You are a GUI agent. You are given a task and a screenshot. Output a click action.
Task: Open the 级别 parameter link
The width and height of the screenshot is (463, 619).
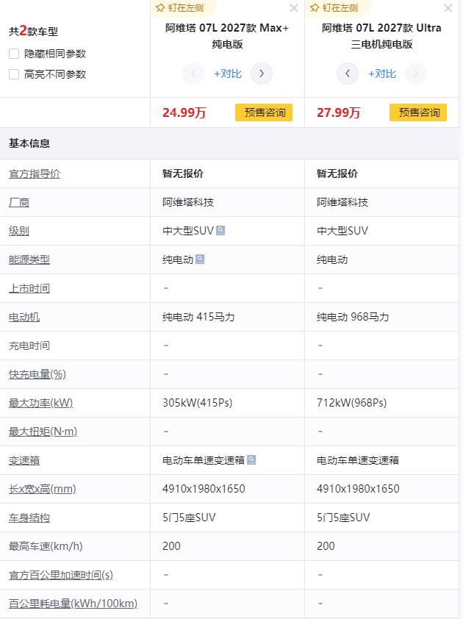pyautogui.click(x=19, y=231)
